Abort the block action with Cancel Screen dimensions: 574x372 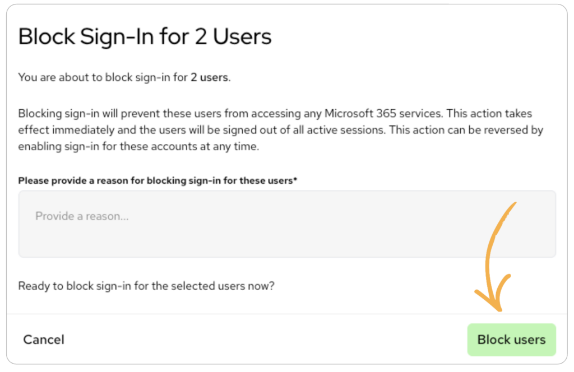(43, 340)
